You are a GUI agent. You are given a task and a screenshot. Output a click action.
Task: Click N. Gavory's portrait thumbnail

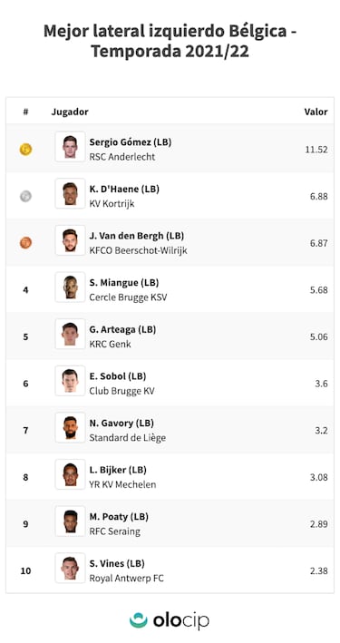point(70,427)
